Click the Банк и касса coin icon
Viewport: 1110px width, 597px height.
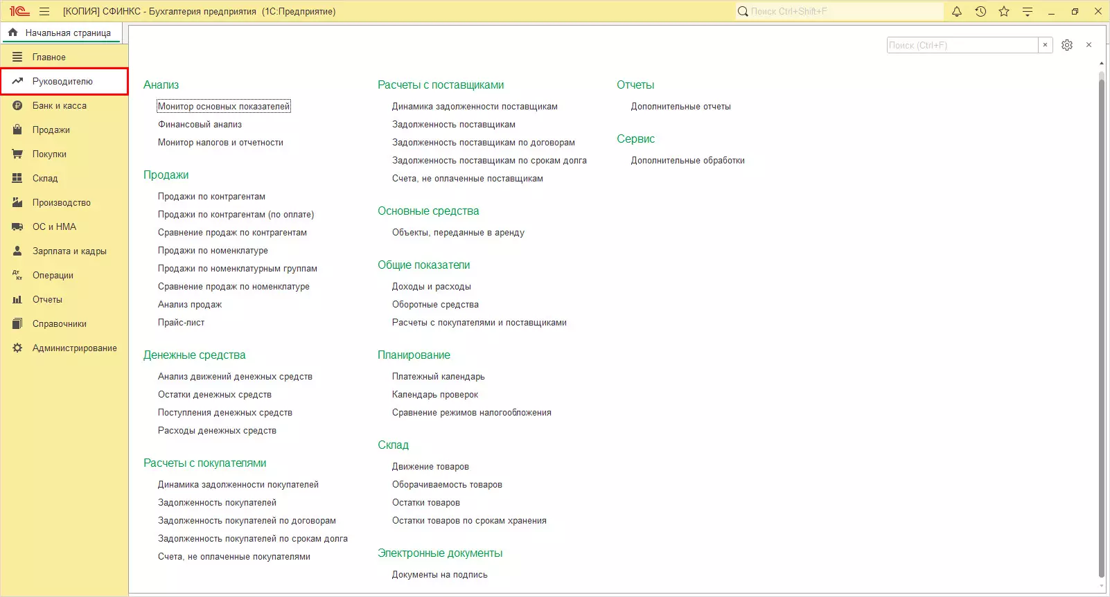[17, 106]
